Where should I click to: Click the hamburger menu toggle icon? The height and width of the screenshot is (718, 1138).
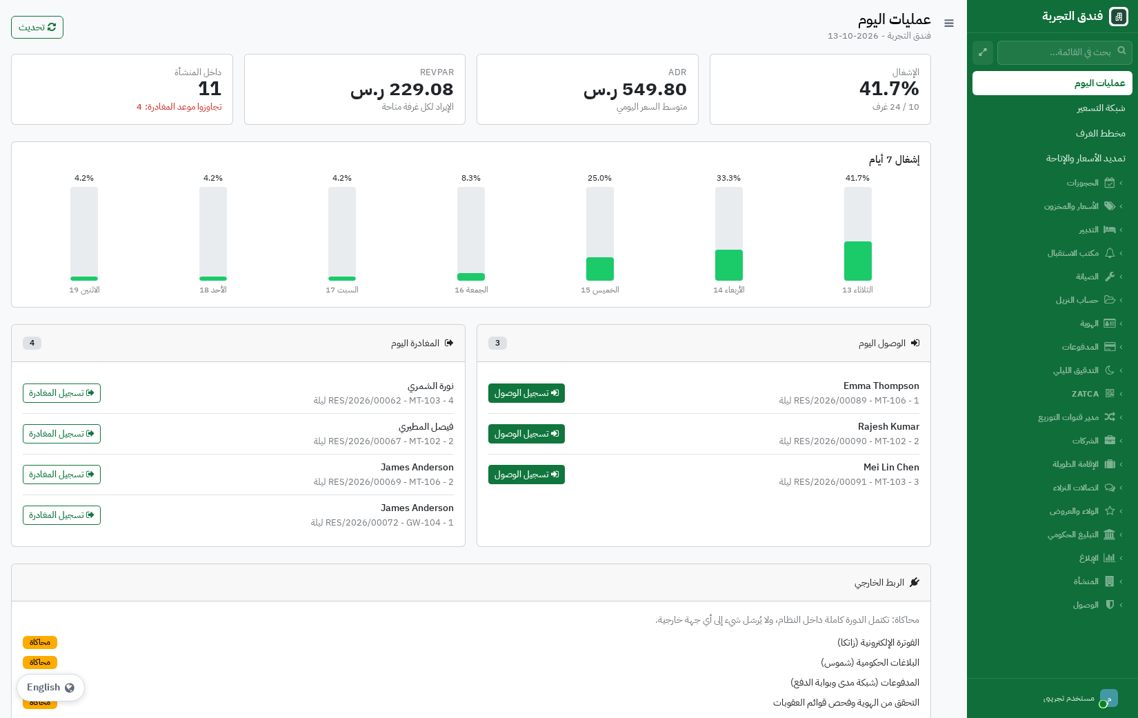(x=949, y=23)
